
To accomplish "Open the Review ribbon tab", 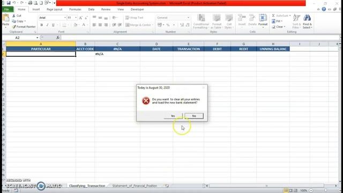I will coord(106,10).
